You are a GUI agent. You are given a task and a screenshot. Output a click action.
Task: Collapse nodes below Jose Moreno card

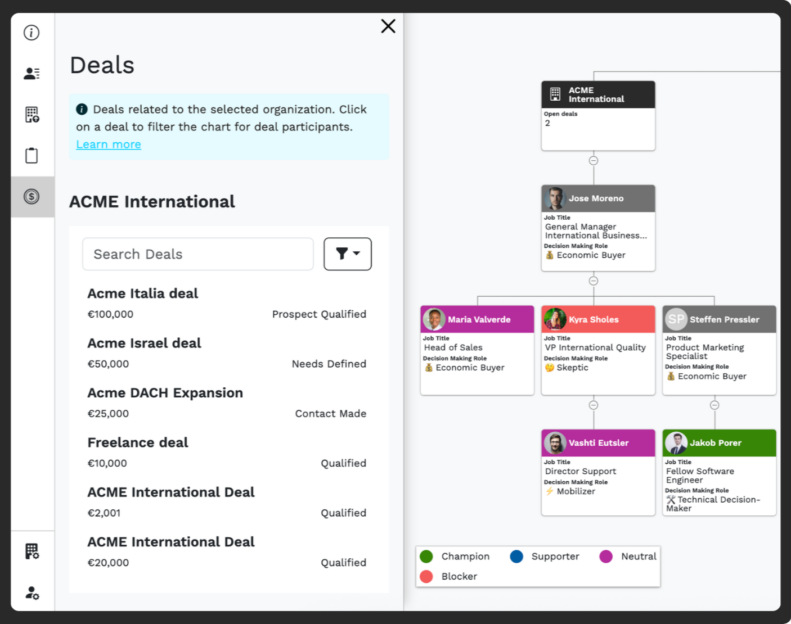pos(594,281)
